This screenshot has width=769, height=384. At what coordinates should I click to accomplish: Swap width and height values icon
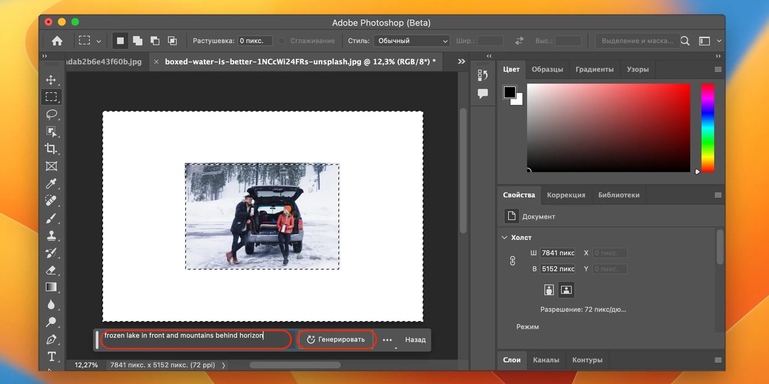519,41
